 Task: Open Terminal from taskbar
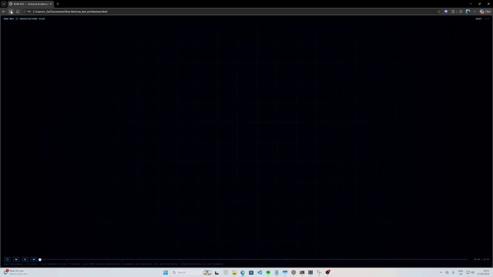(302, 272)
